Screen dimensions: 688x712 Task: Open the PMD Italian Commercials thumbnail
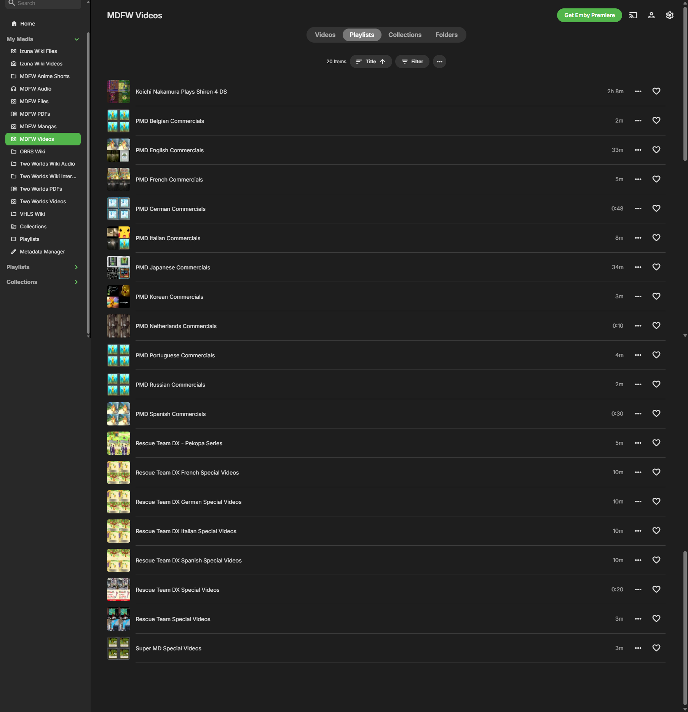pos(118,238)
